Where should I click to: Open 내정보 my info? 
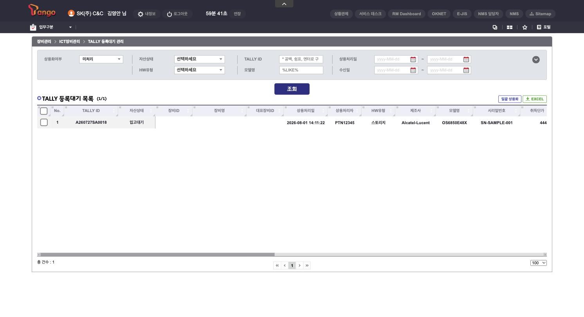[146, 14]
